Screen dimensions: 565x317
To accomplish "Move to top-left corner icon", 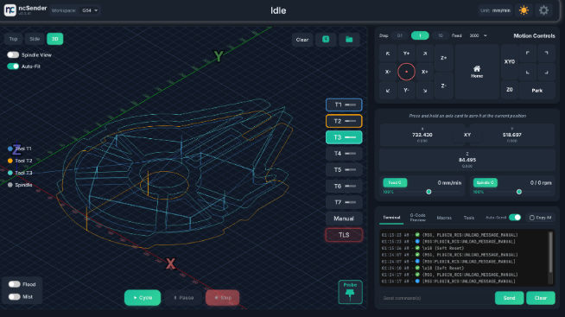I will (x=528, y=54).
